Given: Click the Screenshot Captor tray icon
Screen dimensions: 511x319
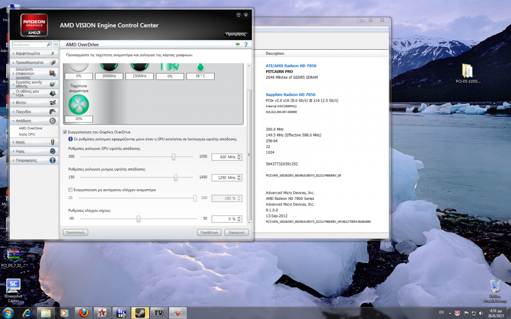Looking at the screenshot, I should 458,313.
